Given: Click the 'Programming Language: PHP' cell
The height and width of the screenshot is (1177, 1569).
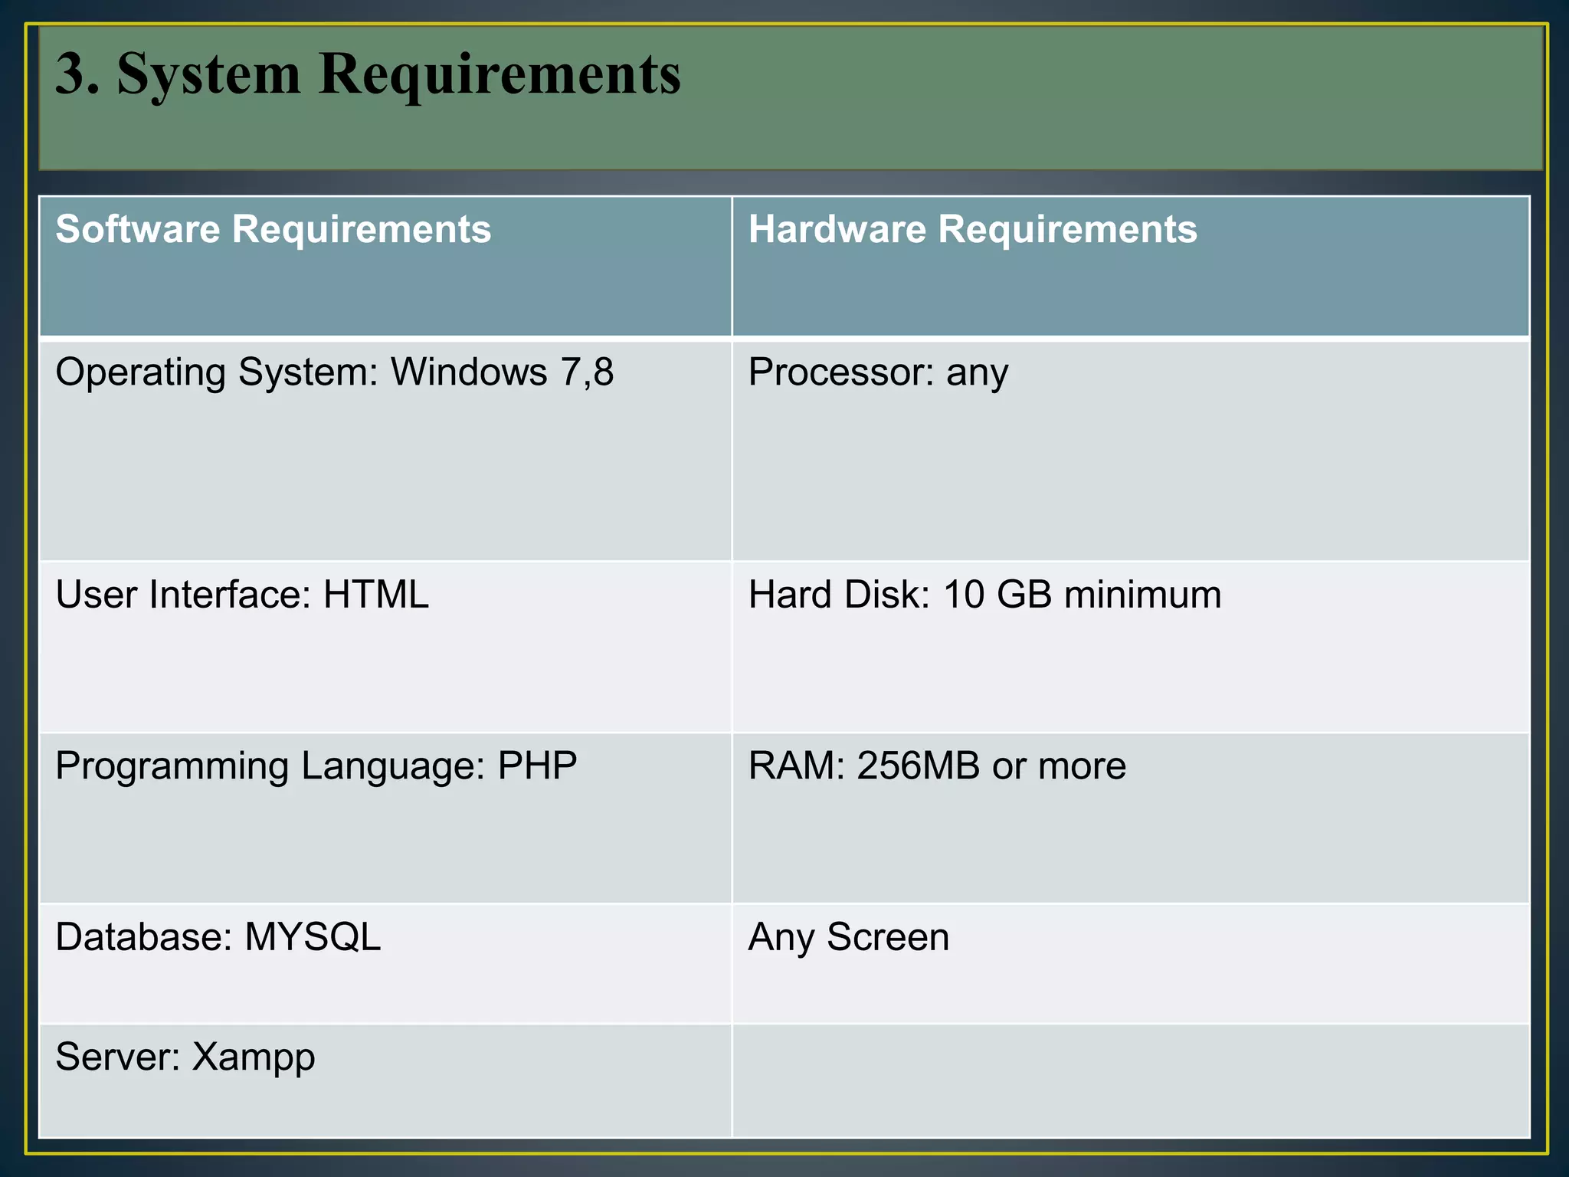Looking at the screenshot, I should [316, 766].
